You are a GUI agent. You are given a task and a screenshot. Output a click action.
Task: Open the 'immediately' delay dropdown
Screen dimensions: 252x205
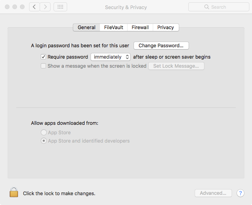[x=111, y=57]
